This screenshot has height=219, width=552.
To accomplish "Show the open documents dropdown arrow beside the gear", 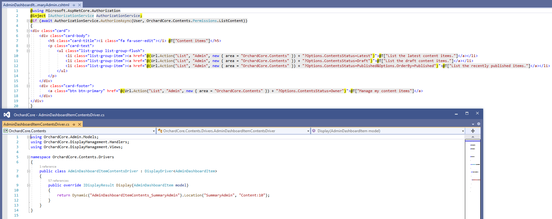I will pos(473,124).
